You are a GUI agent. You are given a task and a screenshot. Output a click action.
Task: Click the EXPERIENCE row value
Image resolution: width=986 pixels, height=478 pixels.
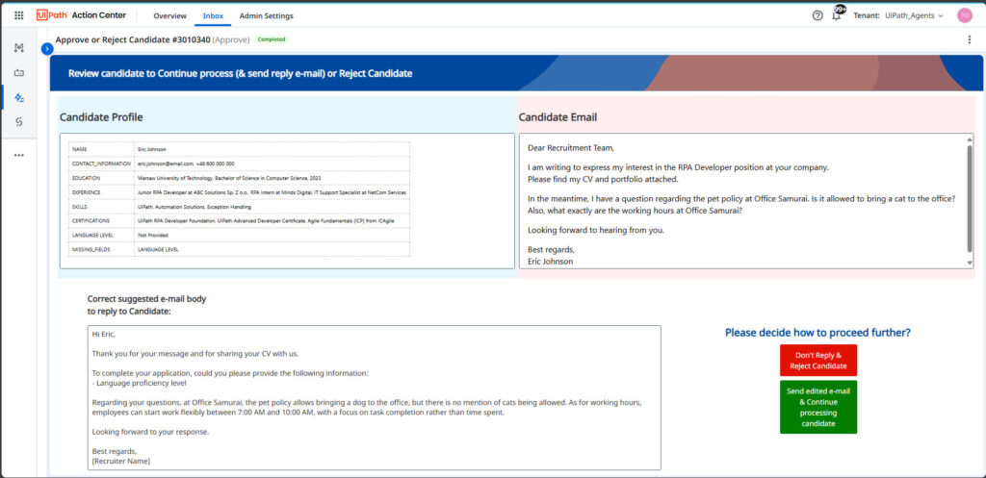[x=272, y=192]
